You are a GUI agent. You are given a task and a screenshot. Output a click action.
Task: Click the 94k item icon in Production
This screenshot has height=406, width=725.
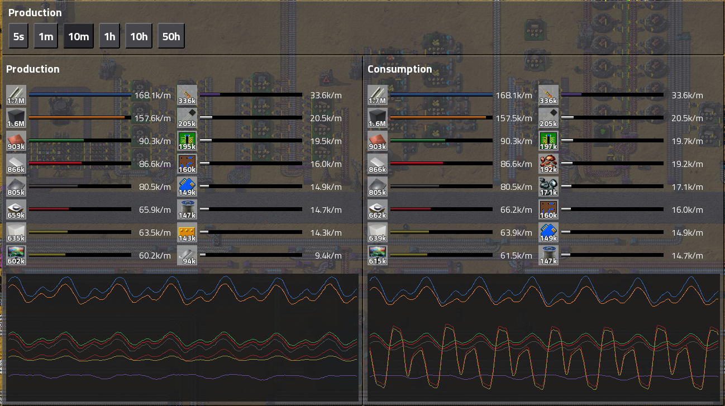pyautogui.click(x=187, y=256)
